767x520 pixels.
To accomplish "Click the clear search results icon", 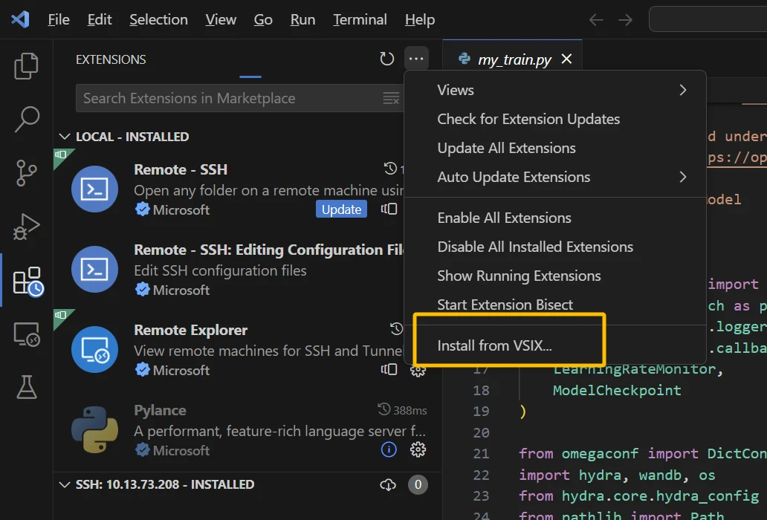I will 391,98.
